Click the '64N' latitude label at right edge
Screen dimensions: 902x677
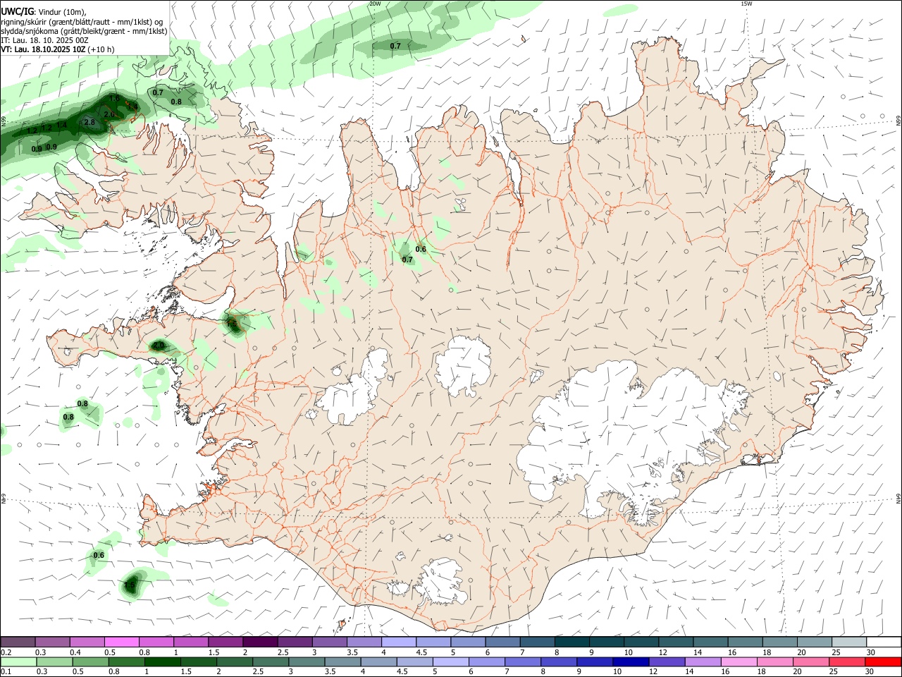(x=898, y=498)
